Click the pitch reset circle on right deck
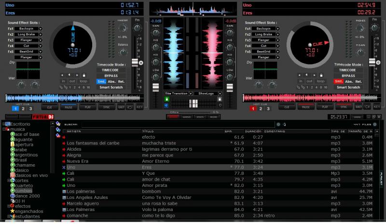This screenshot has width=386, height=224. click(x=378, y=63)
